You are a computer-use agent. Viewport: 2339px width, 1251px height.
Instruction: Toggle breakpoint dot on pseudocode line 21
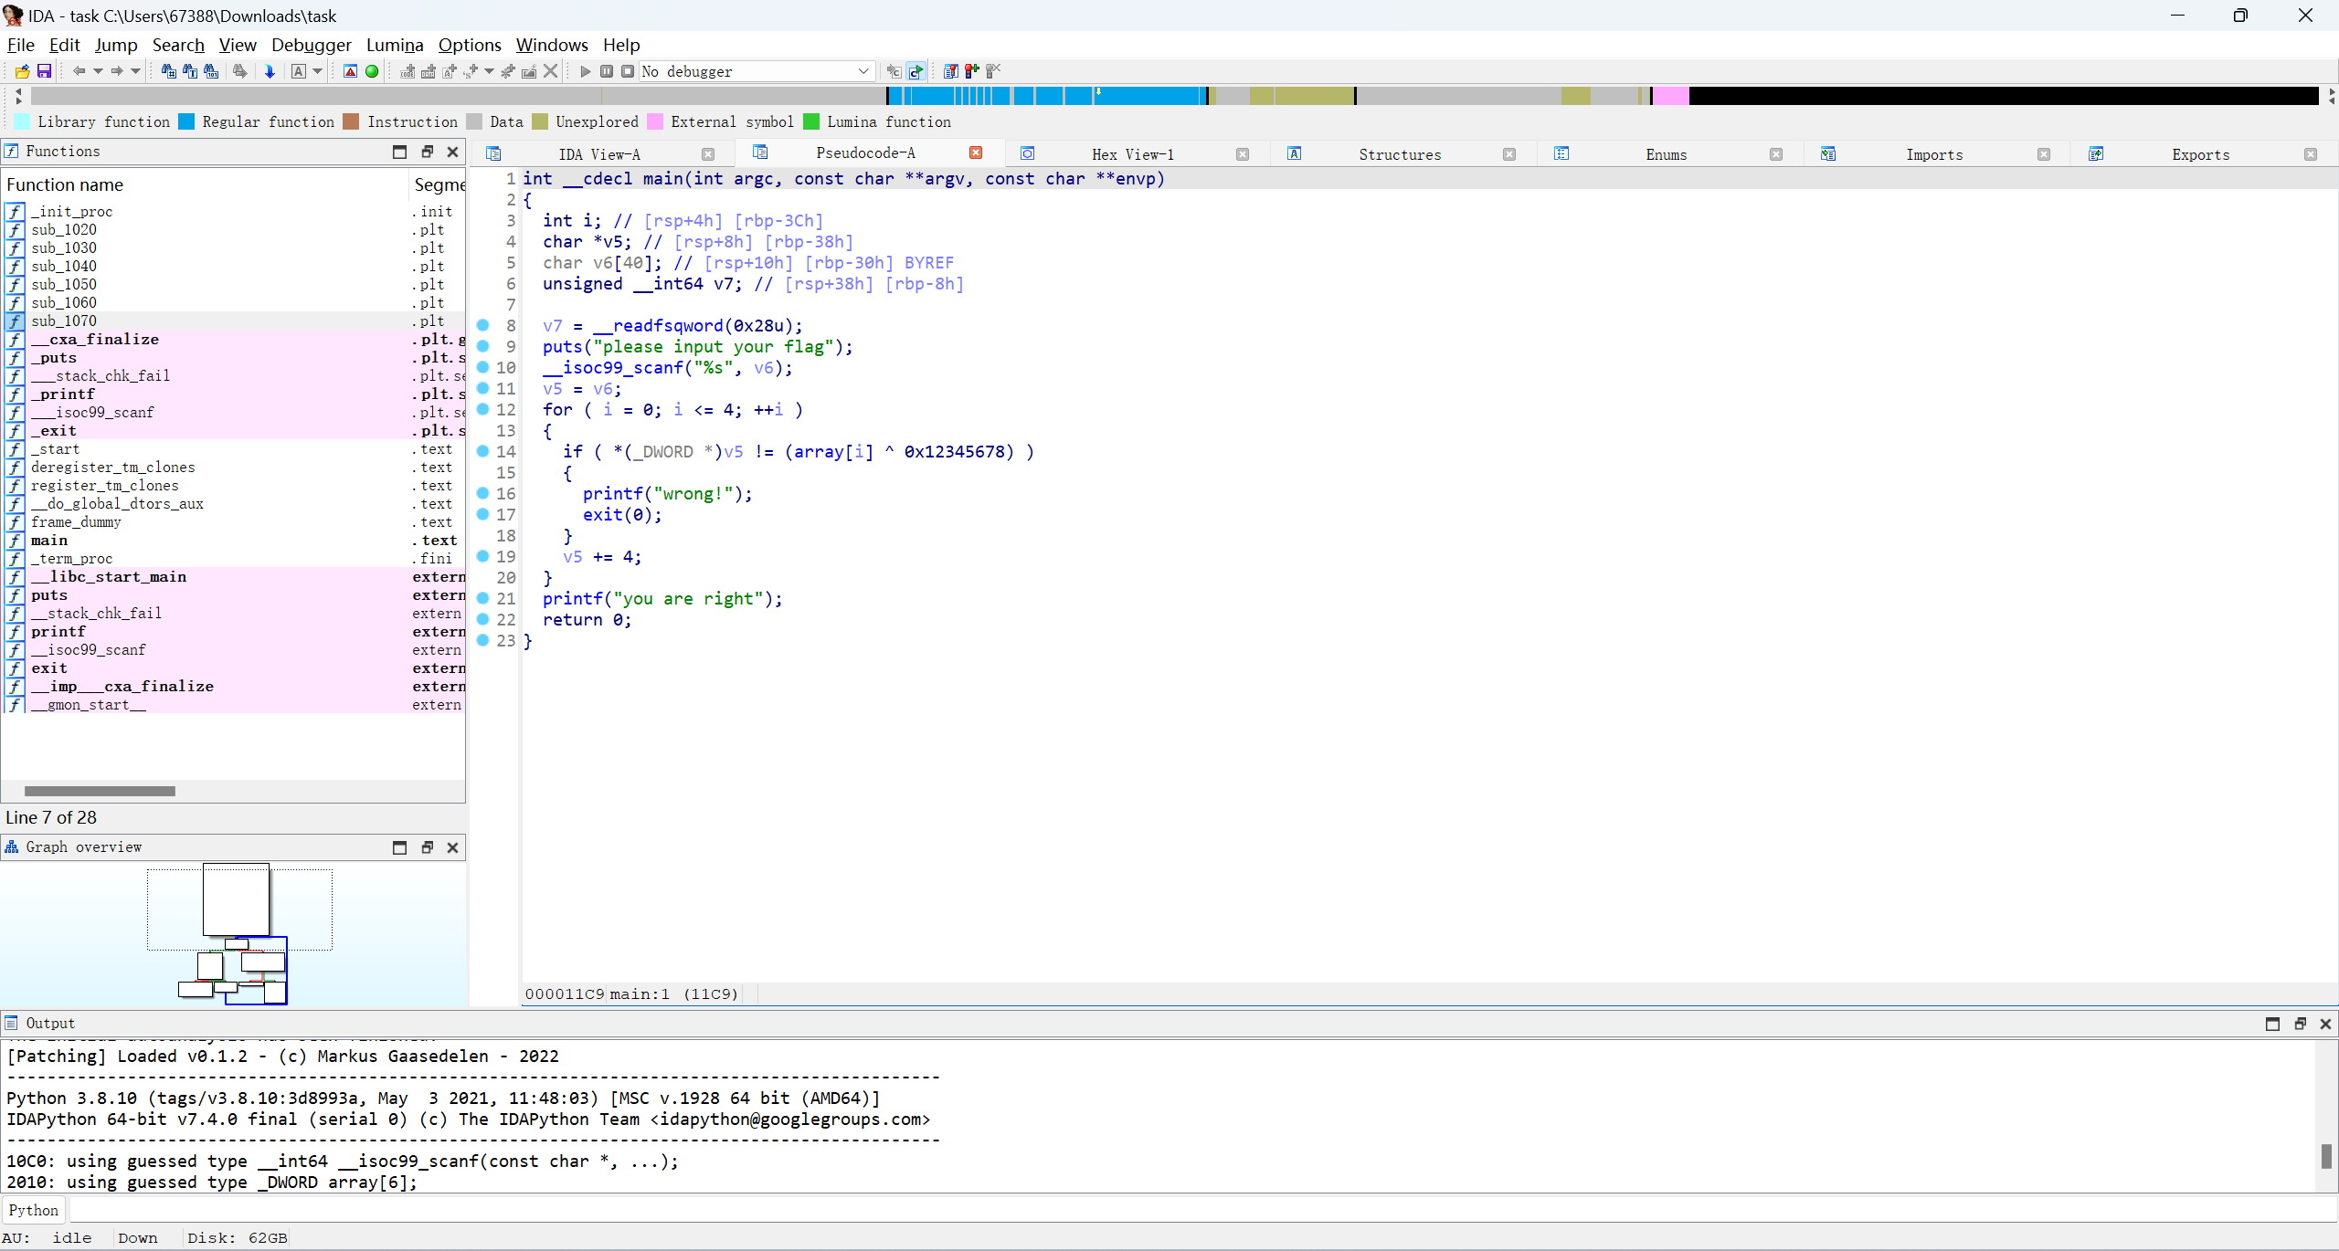pos(483,598)
